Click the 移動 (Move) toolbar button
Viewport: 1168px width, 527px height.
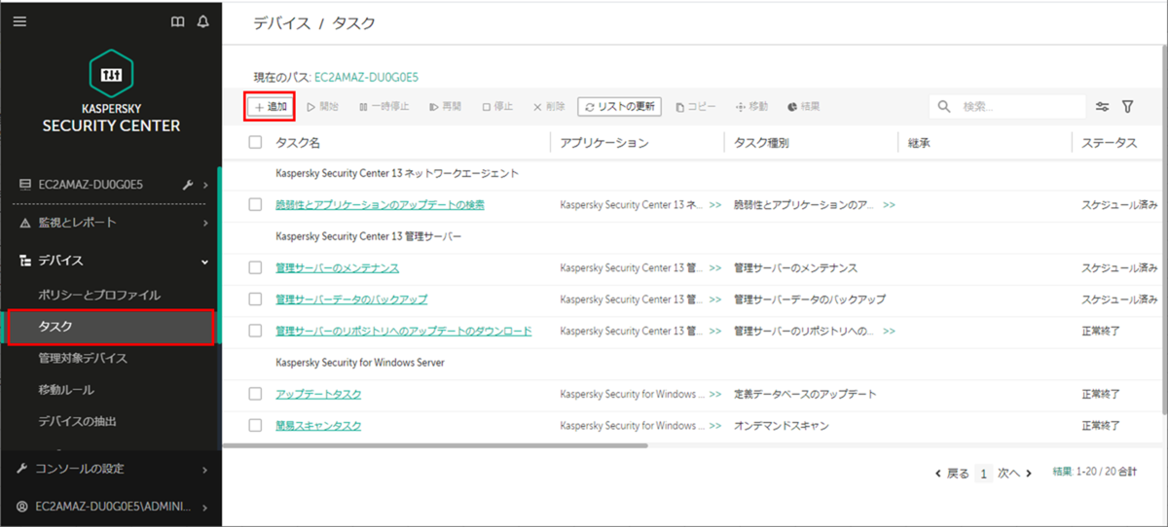pyautogui.click(x=751, y=106)
